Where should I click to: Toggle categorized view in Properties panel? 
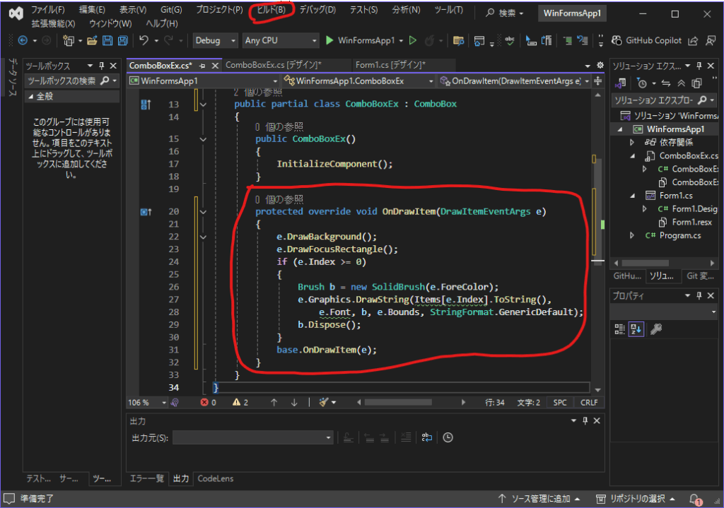tap(620, 329)
